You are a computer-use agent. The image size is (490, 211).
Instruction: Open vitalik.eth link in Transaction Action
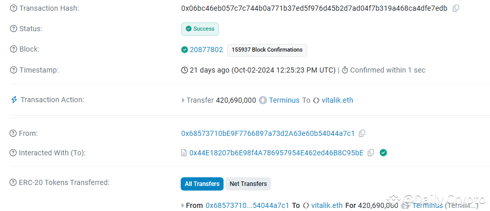(337, 100)
